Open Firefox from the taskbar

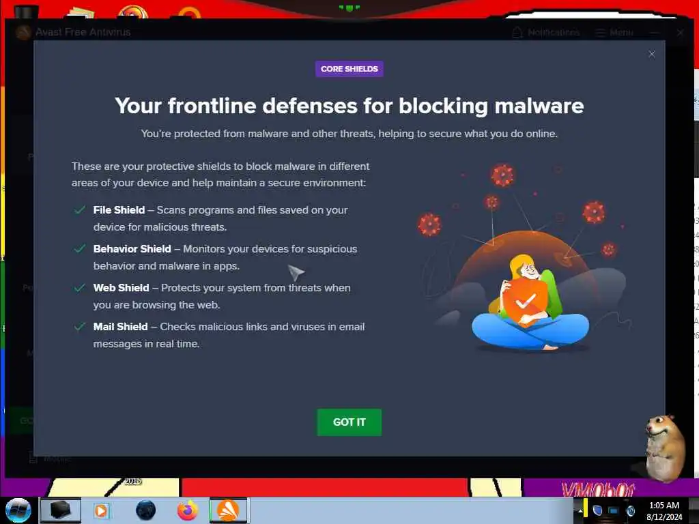pyautogui.click(x=188, y=510)
